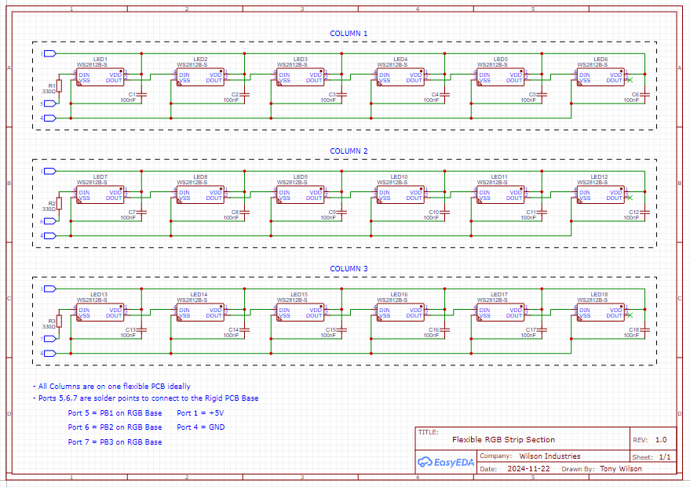
Task: Click the 'Port 5 = PB1 on RGB Base' note
Action: (115, 413)
